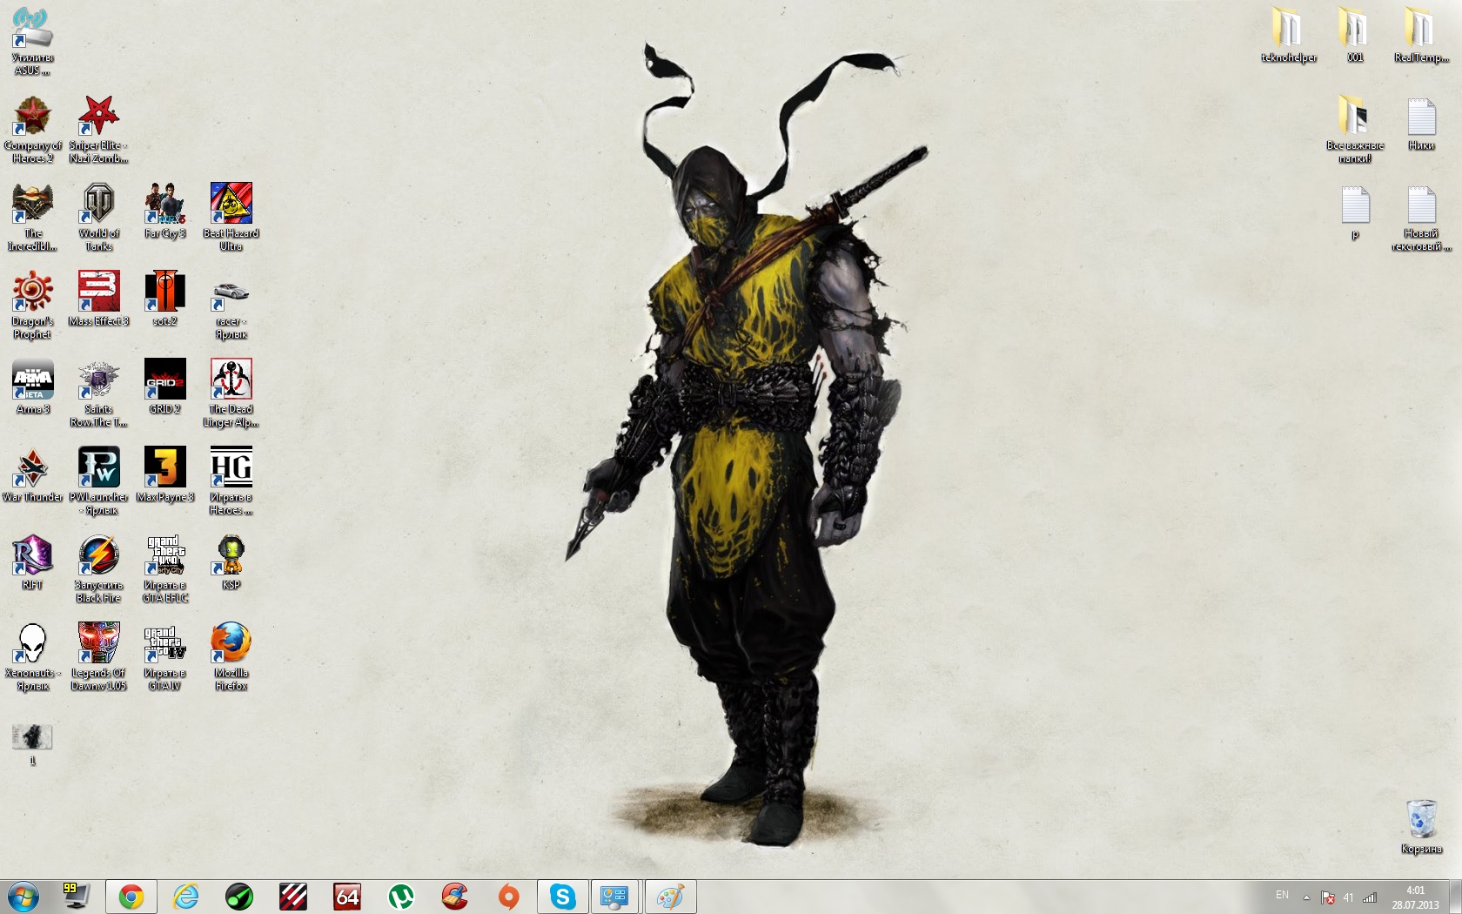1462x914 pixels.
Task: Open the teknohelper folder
Action: pos(1288,35)
